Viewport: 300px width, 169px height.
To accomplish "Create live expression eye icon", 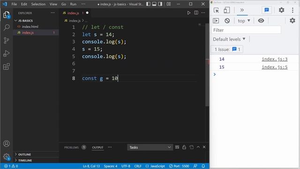I will coord(261,21).
